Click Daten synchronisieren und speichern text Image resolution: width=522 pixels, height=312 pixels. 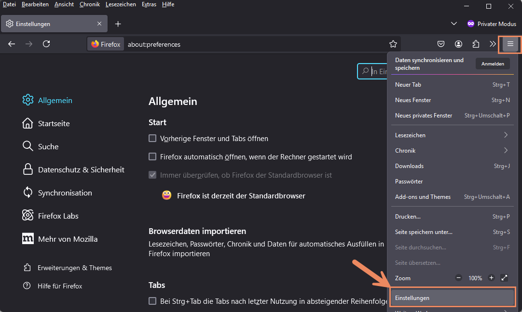[x=429, y=64]
